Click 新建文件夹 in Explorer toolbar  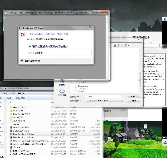click(x=20, y=98)
